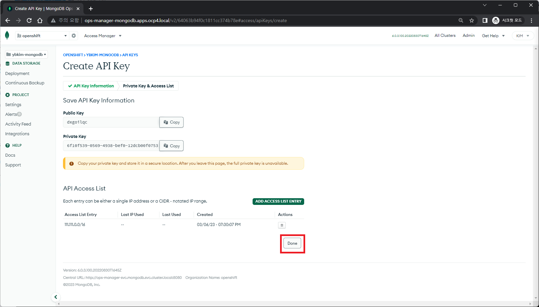Bookmark this page with the star icon
Image resolution: width=539 pixels, height=307 pixels.
pyautogui.click(x=472, y=20)
